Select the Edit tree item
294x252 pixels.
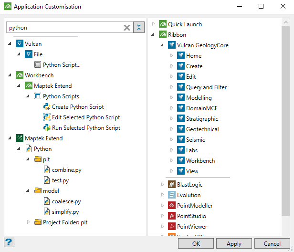[191, 77]
